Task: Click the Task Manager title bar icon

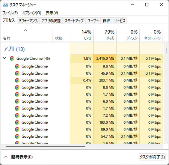Action: (x=5, y=5)
